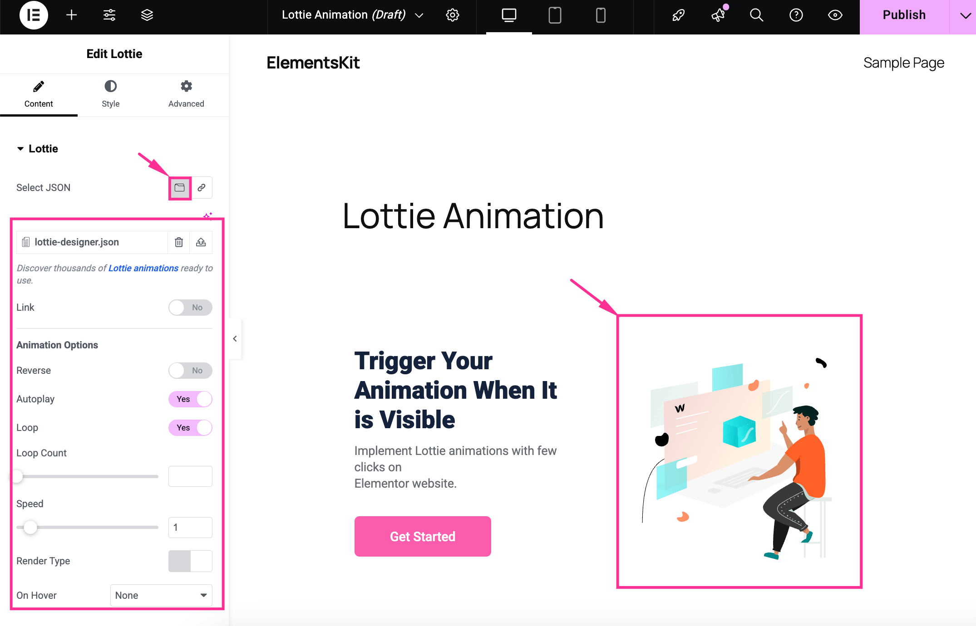Open the Lottie animations link

(143, 268)
